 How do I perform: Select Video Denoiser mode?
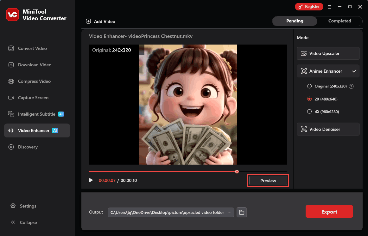click(328, 129)
